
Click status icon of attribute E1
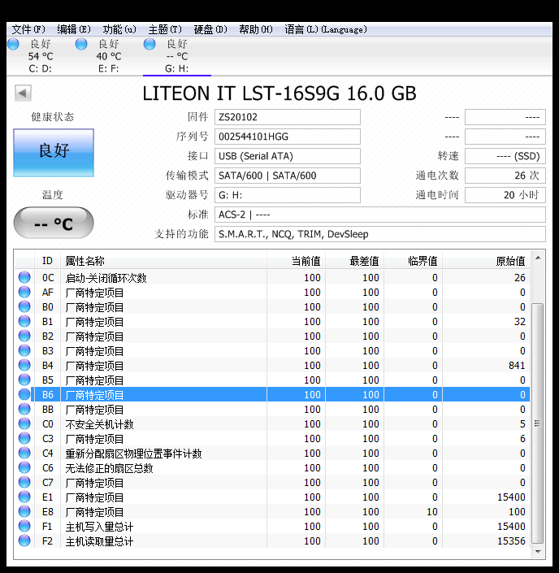(x=24, y=497)
